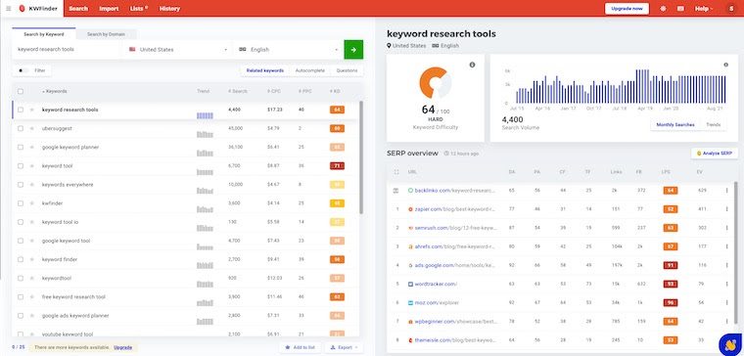Click info icon on search volume chart

pyautogui.click(x=725, y=65)
